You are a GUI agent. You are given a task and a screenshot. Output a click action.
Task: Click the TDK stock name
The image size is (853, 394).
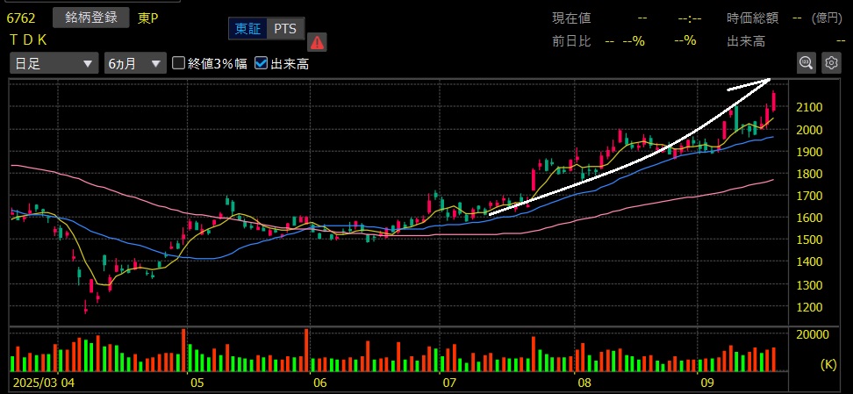(x=28, y=39)
